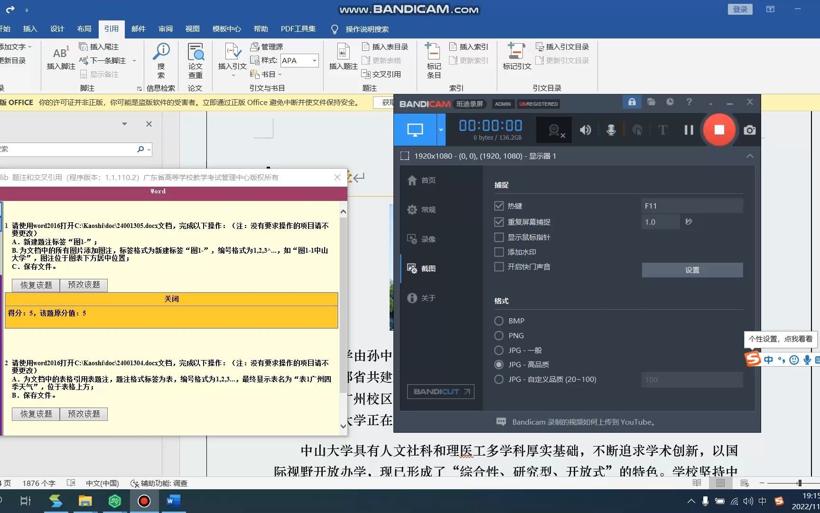820x513 pixels.
Task: Open the Search (搜索) research tool
Action: 161,61
